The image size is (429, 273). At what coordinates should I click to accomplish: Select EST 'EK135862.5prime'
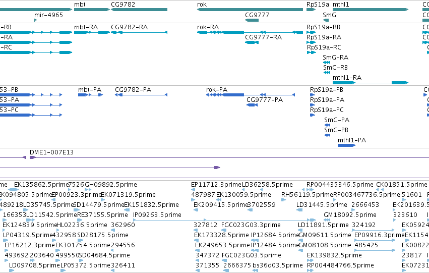pos(41,185)
